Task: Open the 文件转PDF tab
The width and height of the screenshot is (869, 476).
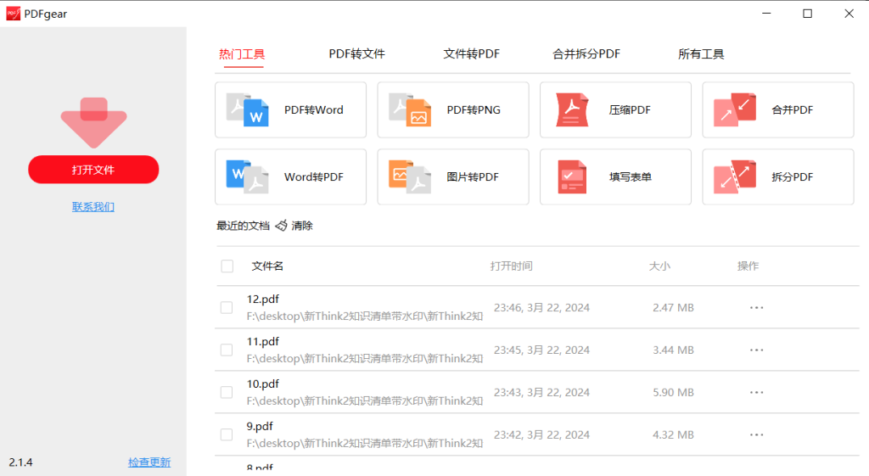Action: 472,54
